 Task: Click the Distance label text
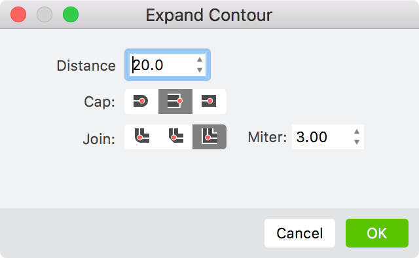(86, 65)
